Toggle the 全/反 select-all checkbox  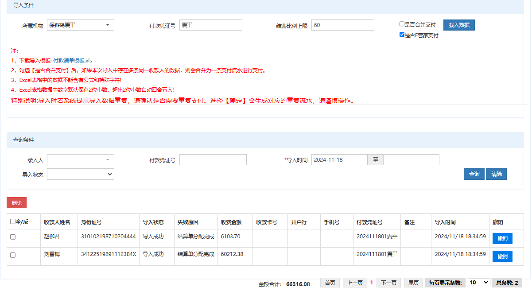point(13,222)
